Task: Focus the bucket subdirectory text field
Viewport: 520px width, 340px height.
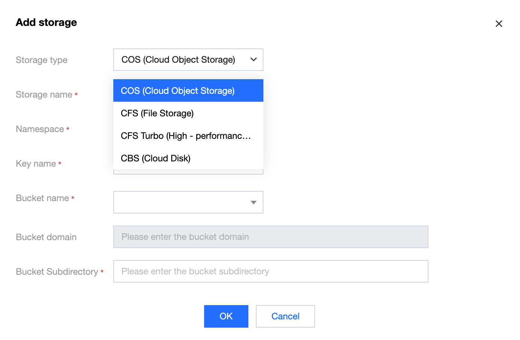Action: click(x=271, y=271)
